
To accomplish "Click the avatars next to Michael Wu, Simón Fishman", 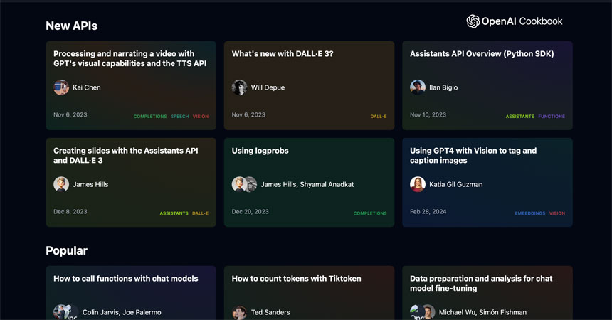I will pyautogui.click(x=422, y=312).
